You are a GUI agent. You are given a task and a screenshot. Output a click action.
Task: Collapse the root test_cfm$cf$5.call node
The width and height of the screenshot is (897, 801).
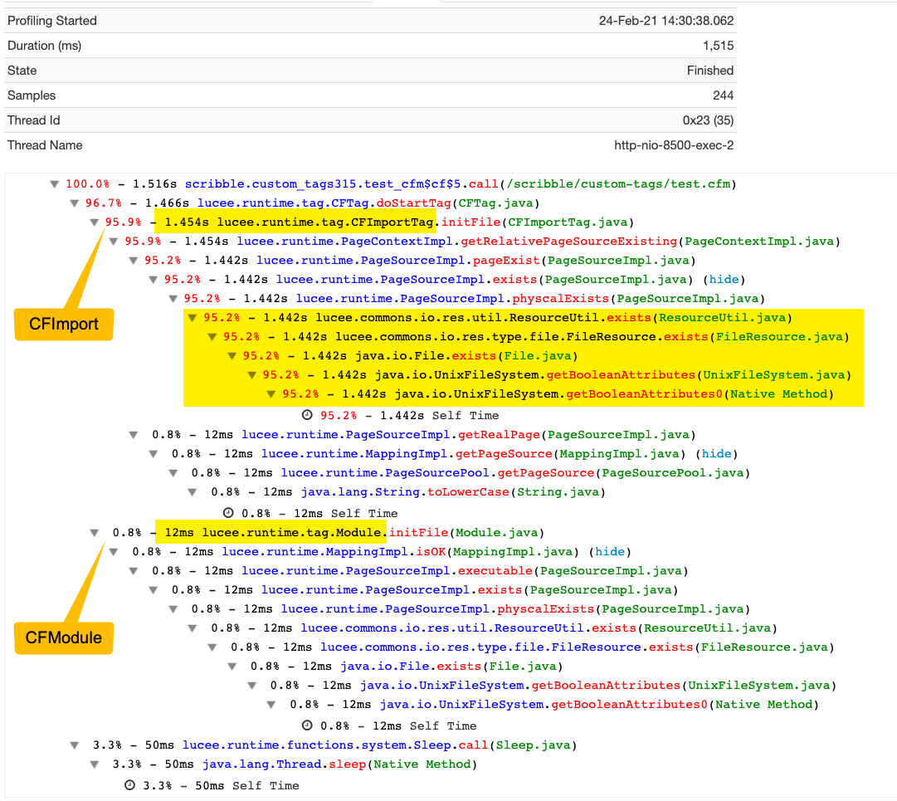click(55, 184)
